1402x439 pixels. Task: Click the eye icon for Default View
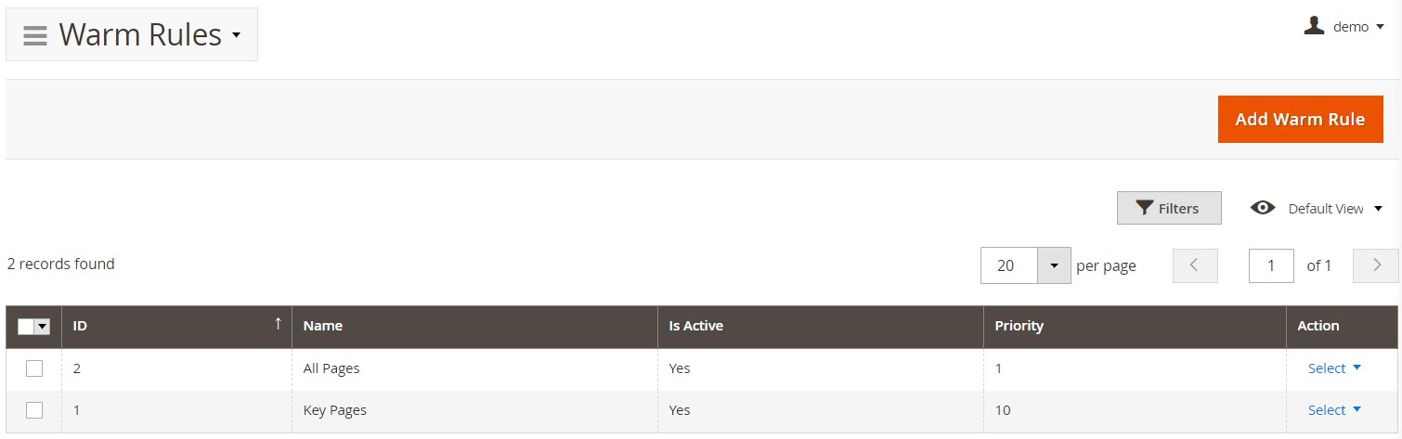pos(1263,208)
